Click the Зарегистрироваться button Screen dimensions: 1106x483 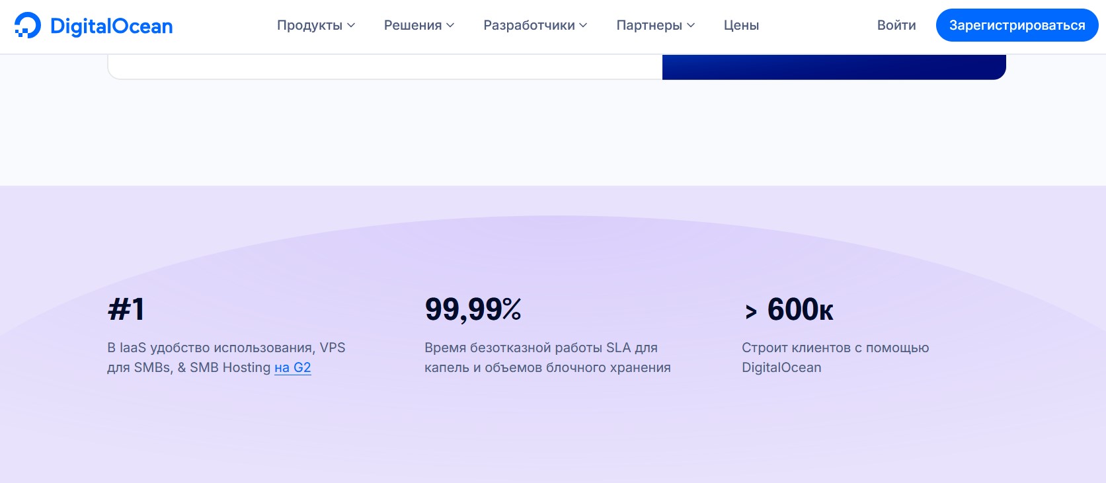pyautogui.click(x=1017, y=25)
